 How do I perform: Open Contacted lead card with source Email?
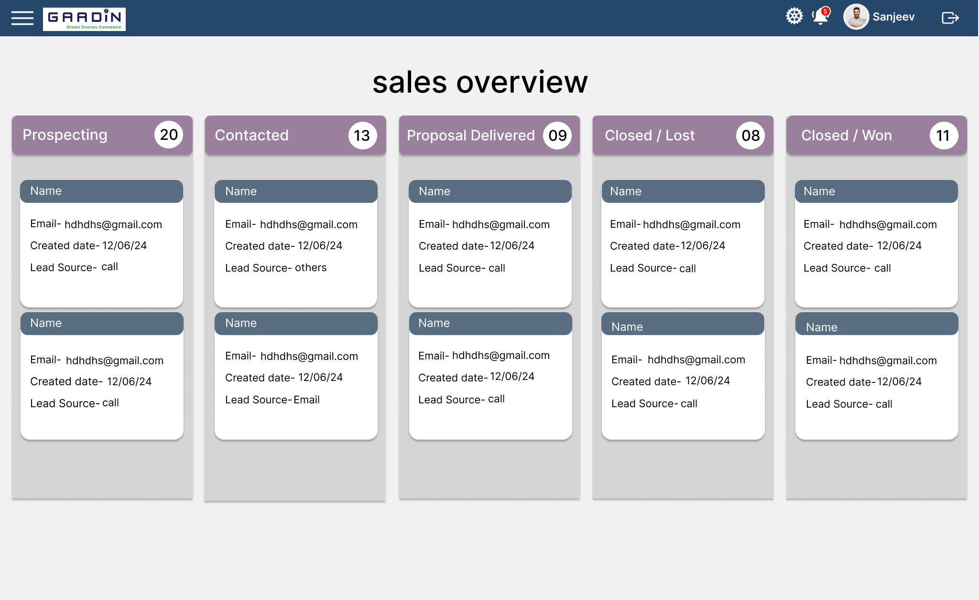click(x=296, y=376)
